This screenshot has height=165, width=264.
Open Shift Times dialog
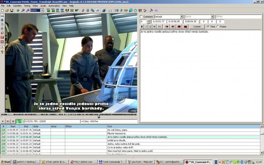click(x=116, y=11)
